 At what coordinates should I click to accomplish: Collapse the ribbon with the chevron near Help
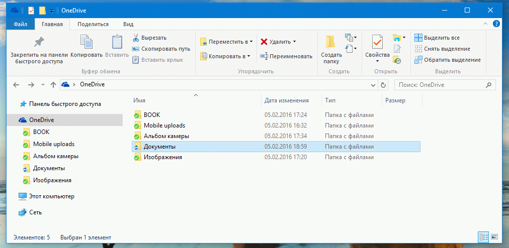tap(487, 24)
